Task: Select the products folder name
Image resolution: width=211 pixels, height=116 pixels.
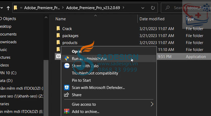Action: [x=70, y=43]
